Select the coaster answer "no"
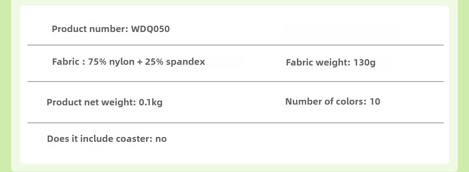The width and height of the screenshot is (469, 172). click(x=161, y=139)
